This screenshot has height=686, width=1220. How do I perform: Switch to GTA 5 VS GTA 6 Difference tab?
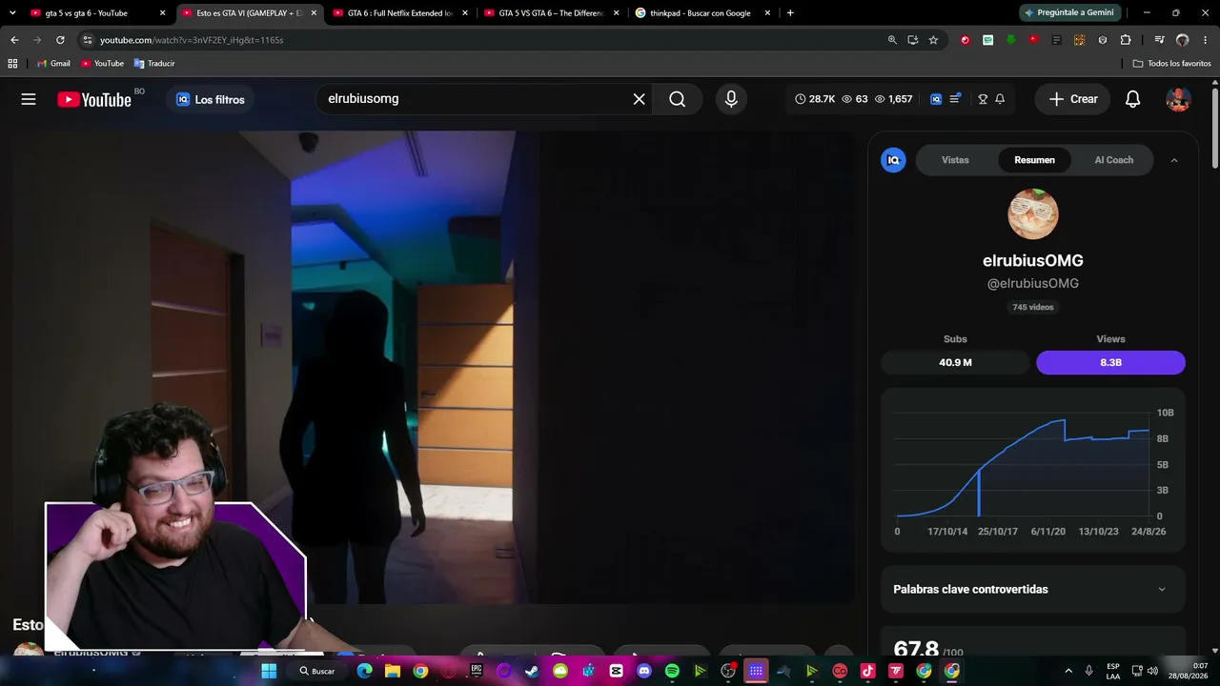(x=551, y=13)
